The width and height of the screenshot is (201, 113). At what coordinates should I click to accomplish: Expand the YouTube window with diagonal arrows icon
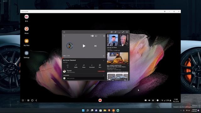123,32
